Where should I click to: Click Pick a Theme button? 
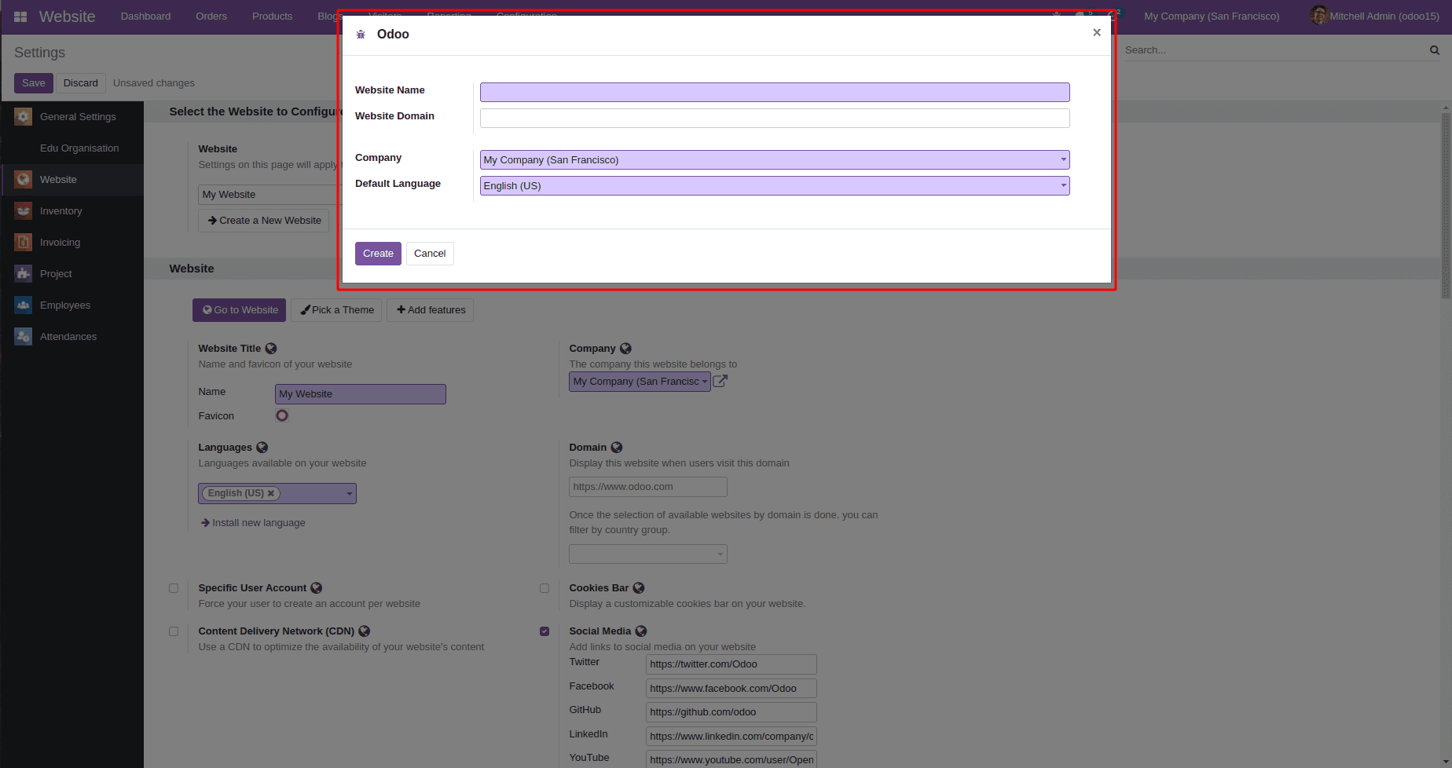[336, 310]
